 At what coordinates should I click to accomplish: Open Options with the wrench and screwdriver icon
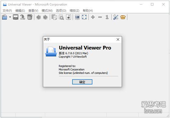(116, 17)
